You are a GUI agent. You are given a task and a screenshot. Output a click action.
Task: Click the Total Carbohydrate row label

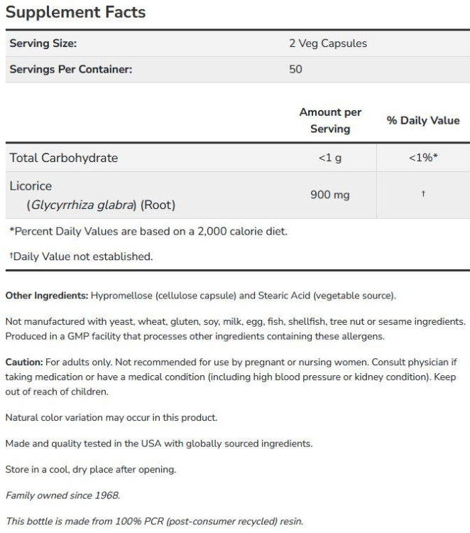point(63,158)
